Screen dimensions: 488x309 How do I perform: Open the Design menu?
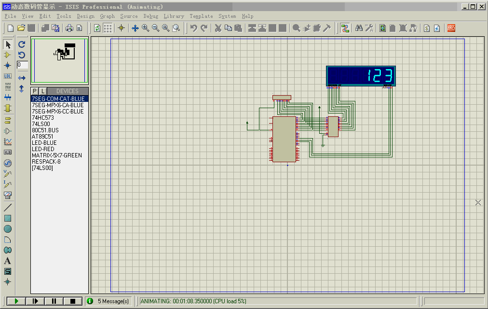(85, 16)
